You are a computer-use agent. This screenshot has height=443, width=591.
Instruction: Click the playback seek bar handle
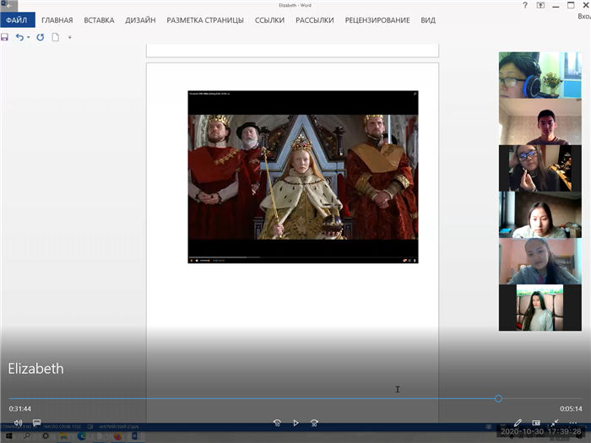[x=498, y=398]
